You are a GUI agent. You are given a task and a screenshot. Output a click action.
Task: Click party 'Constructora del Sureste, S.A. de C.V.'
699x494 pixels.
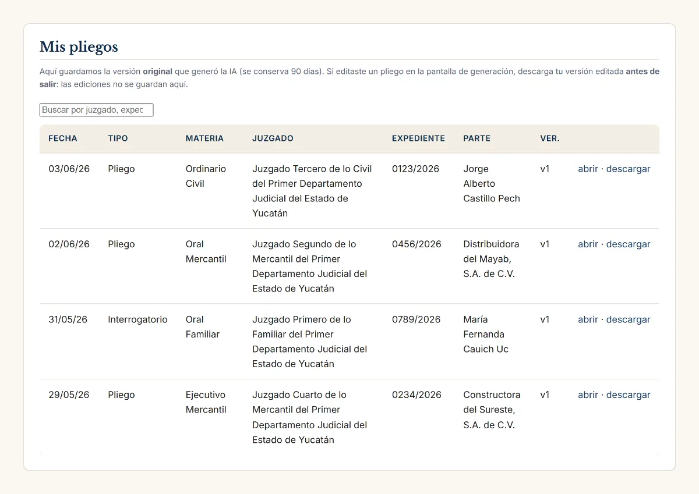click(492, 410)
